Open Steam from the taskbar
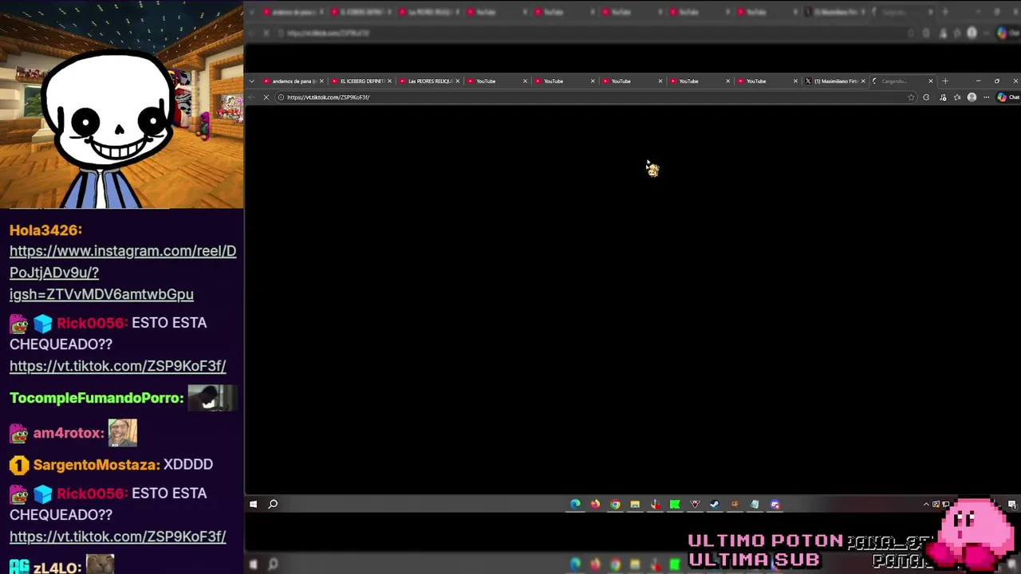 (715, 504)
